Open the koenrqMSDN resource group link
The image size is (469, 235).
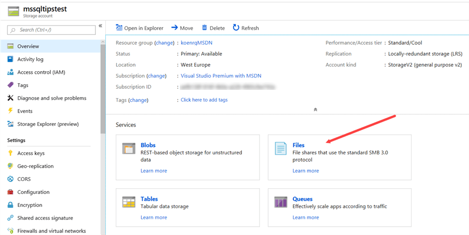coord(196,43)
